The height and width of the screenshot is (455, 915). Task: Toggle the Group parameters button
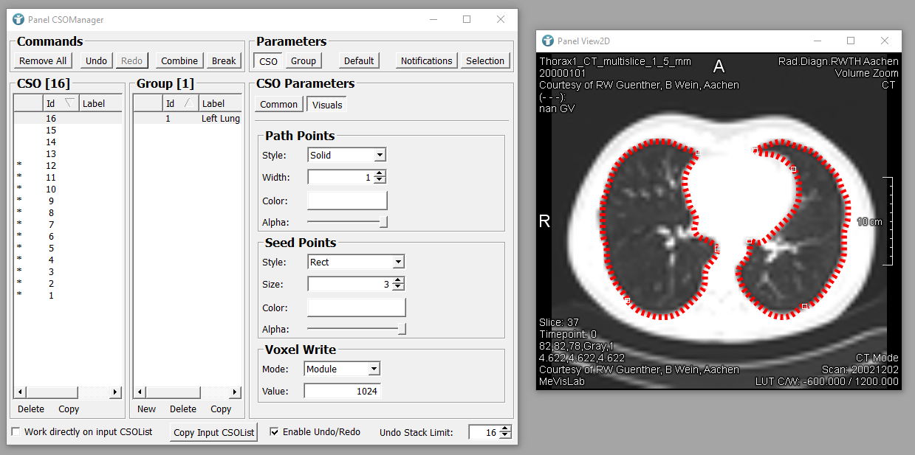[x=303, y=60]
